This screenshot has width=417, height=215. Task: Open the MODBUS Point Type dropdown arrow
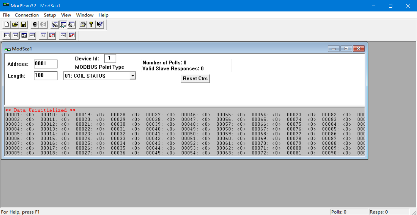coord(133,76)
